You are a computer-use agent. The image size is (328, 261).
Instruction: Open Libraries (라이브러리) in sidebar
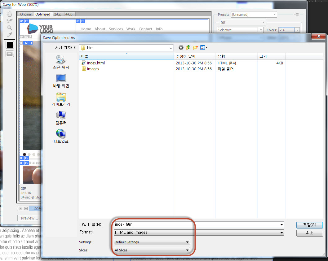[x=61, y=99]
